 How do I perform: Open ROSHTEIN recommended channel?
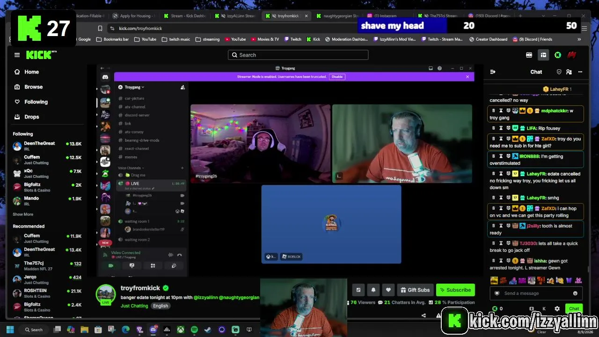(x=47, y=293)
